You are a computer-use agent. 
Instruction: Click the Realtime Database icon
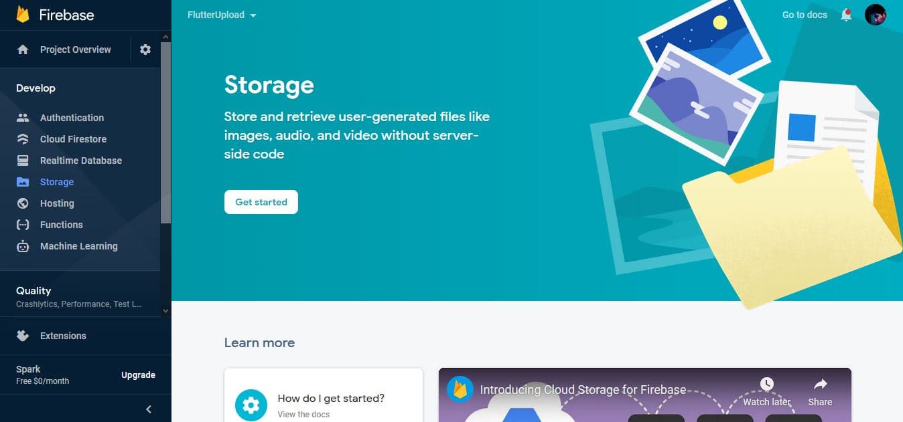(x=23, y=161)
